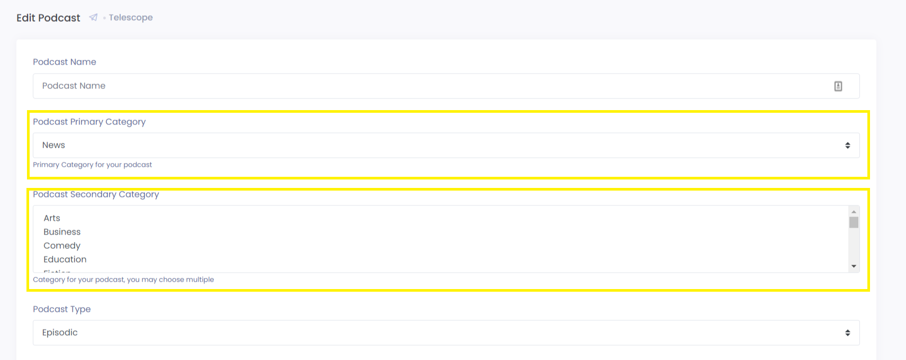Click the Podcast Secondary Category label
The image size is (906, 360).
(96, 194)
